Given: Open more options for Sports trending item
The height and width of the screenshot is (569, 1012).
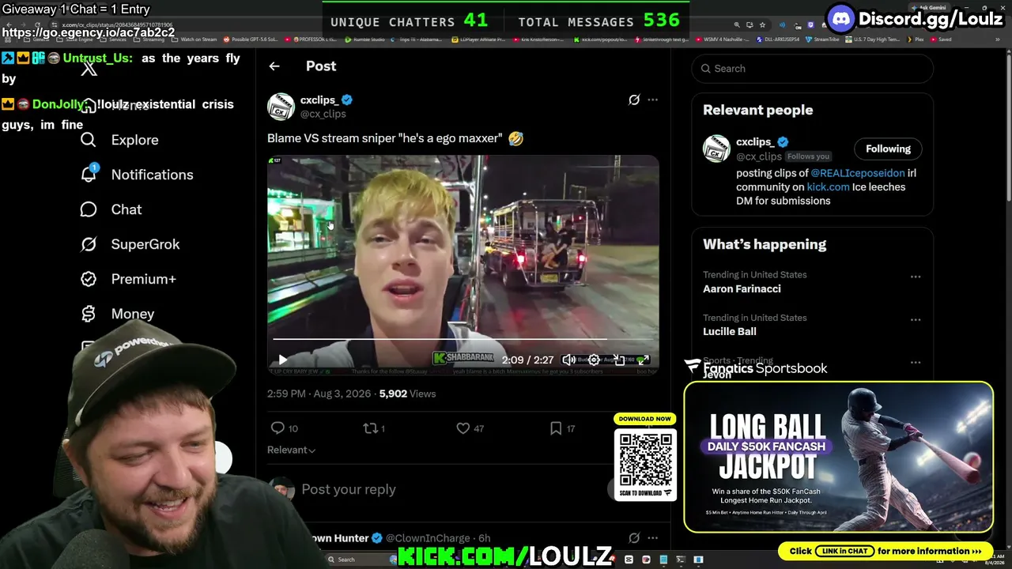Looking at the screenshot, I should click(916, 362).
